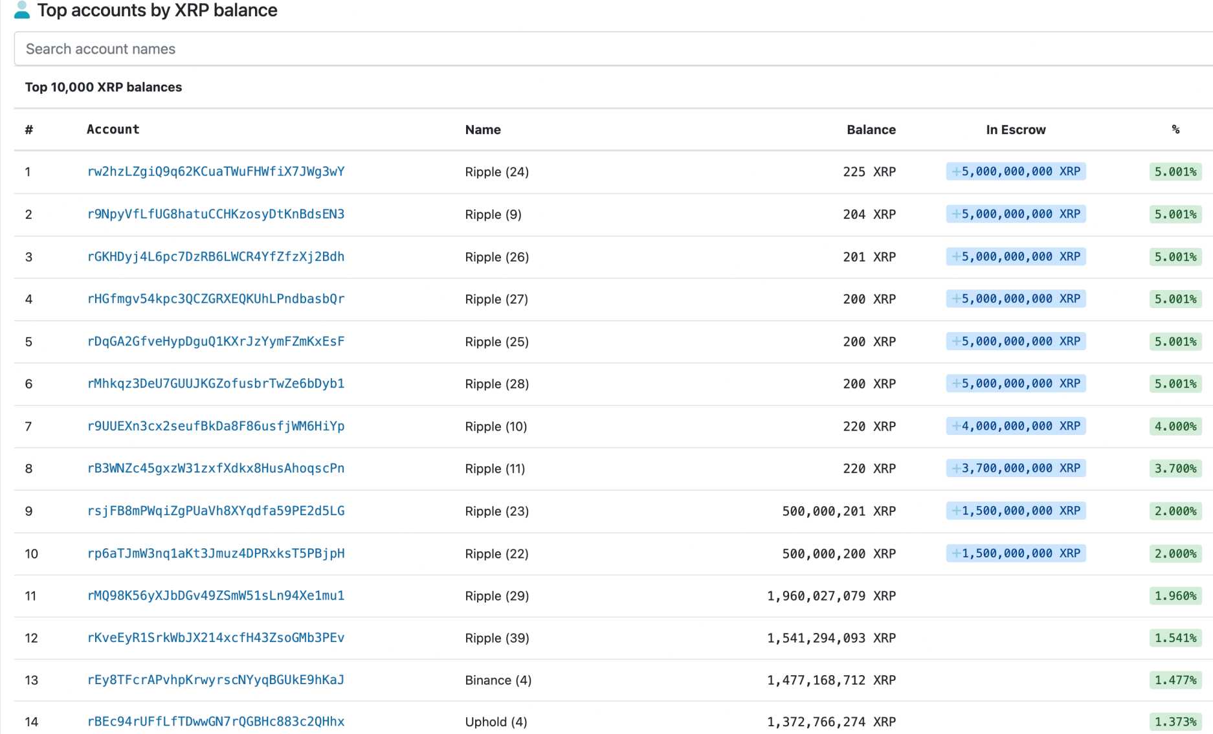1213x734 pixels.
Task: Click the % column header
Action: click(1175, 129)
